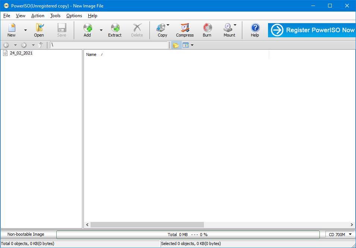Click the Total 0 MB capacity bar
356x248 pixels.
[x=188, y=235]
